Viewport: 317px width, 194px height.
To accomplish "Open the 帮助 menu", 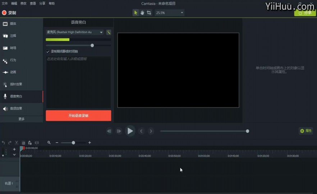I will point(51,4).
